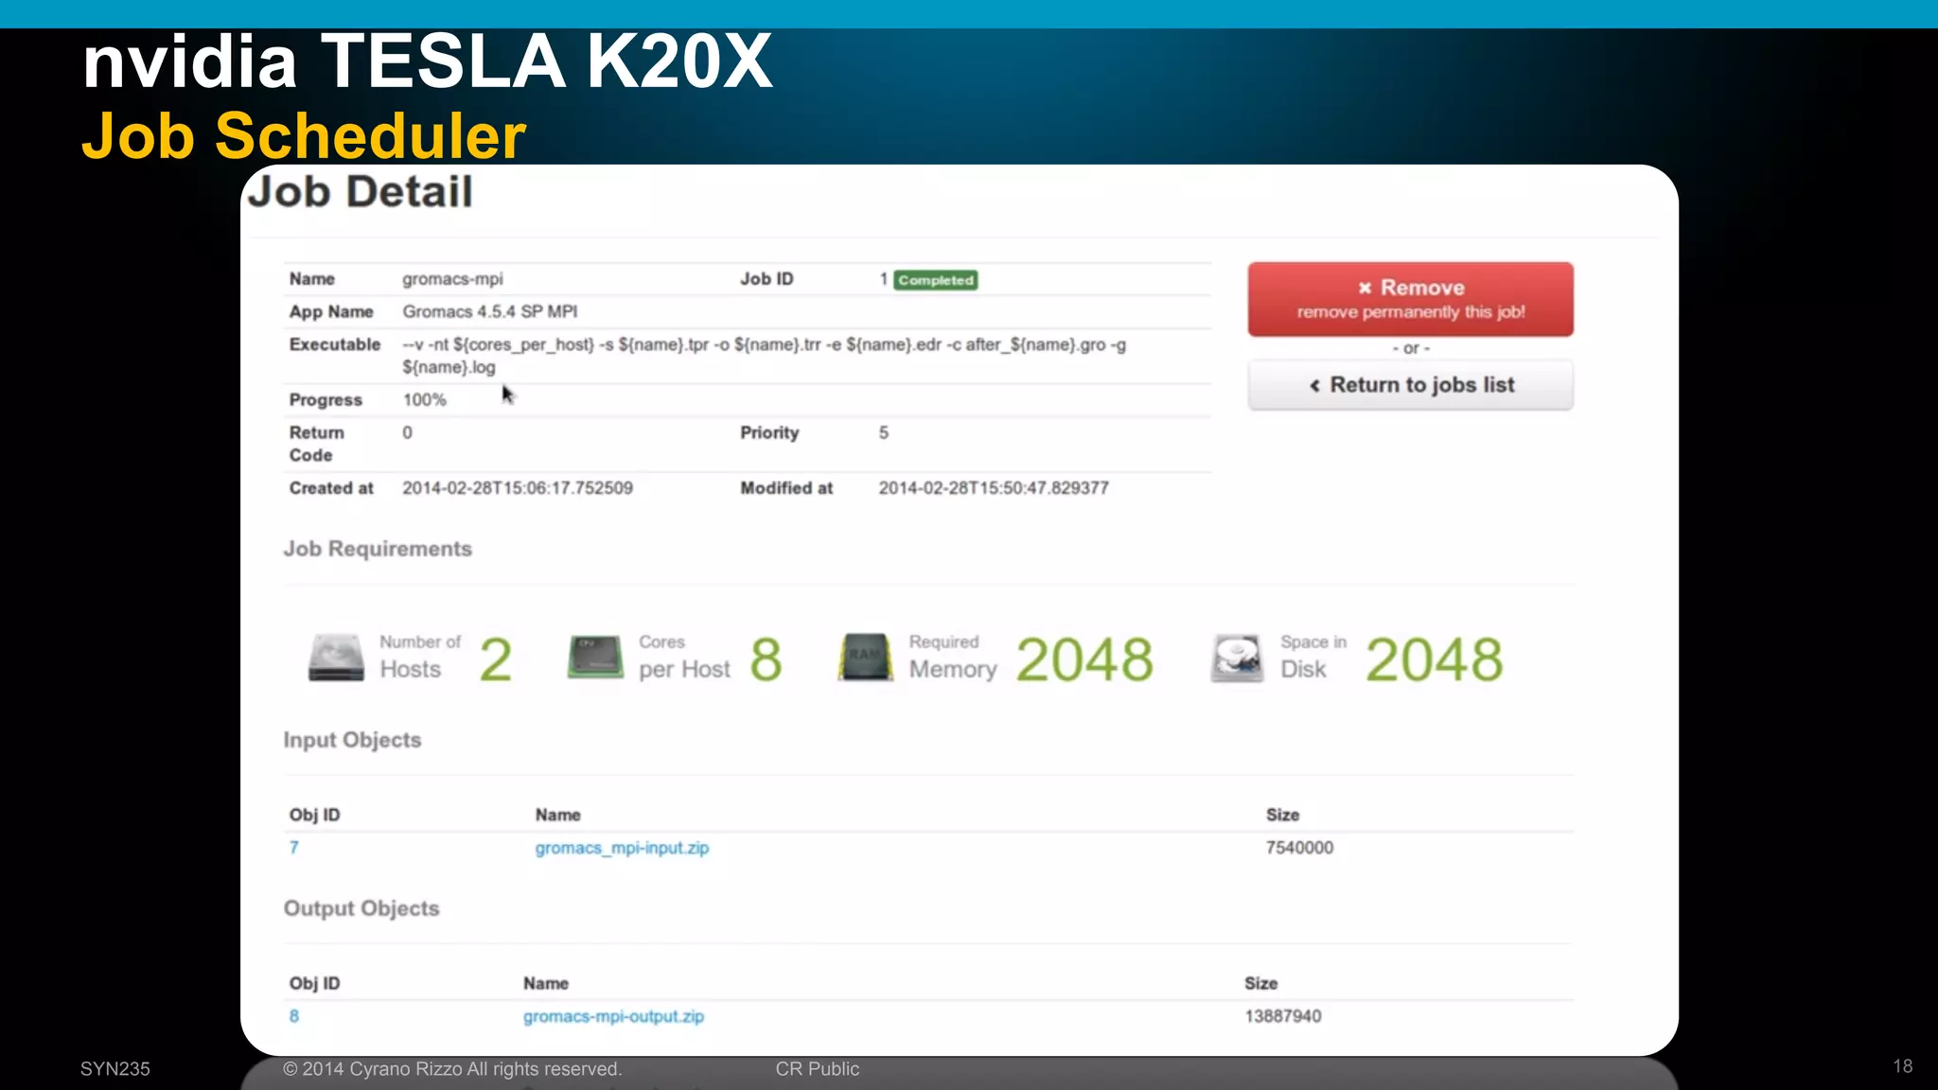Screen dimensions: 1938x1090
Task: Select Created at timestamp value
Action: point(518,488)
